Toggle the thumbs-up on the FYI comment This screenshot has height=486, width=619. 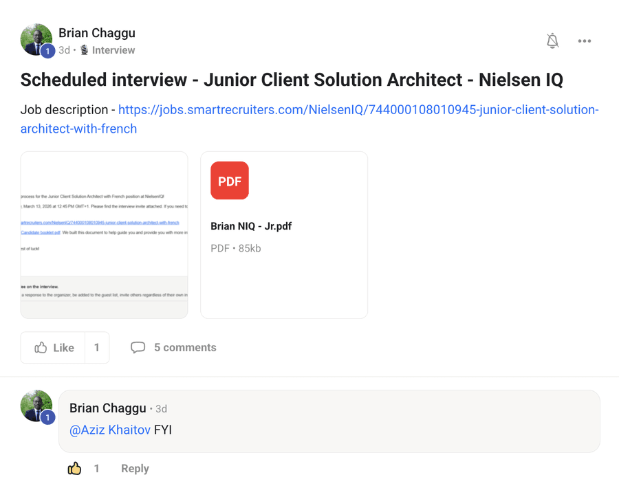tap(74, 468)
